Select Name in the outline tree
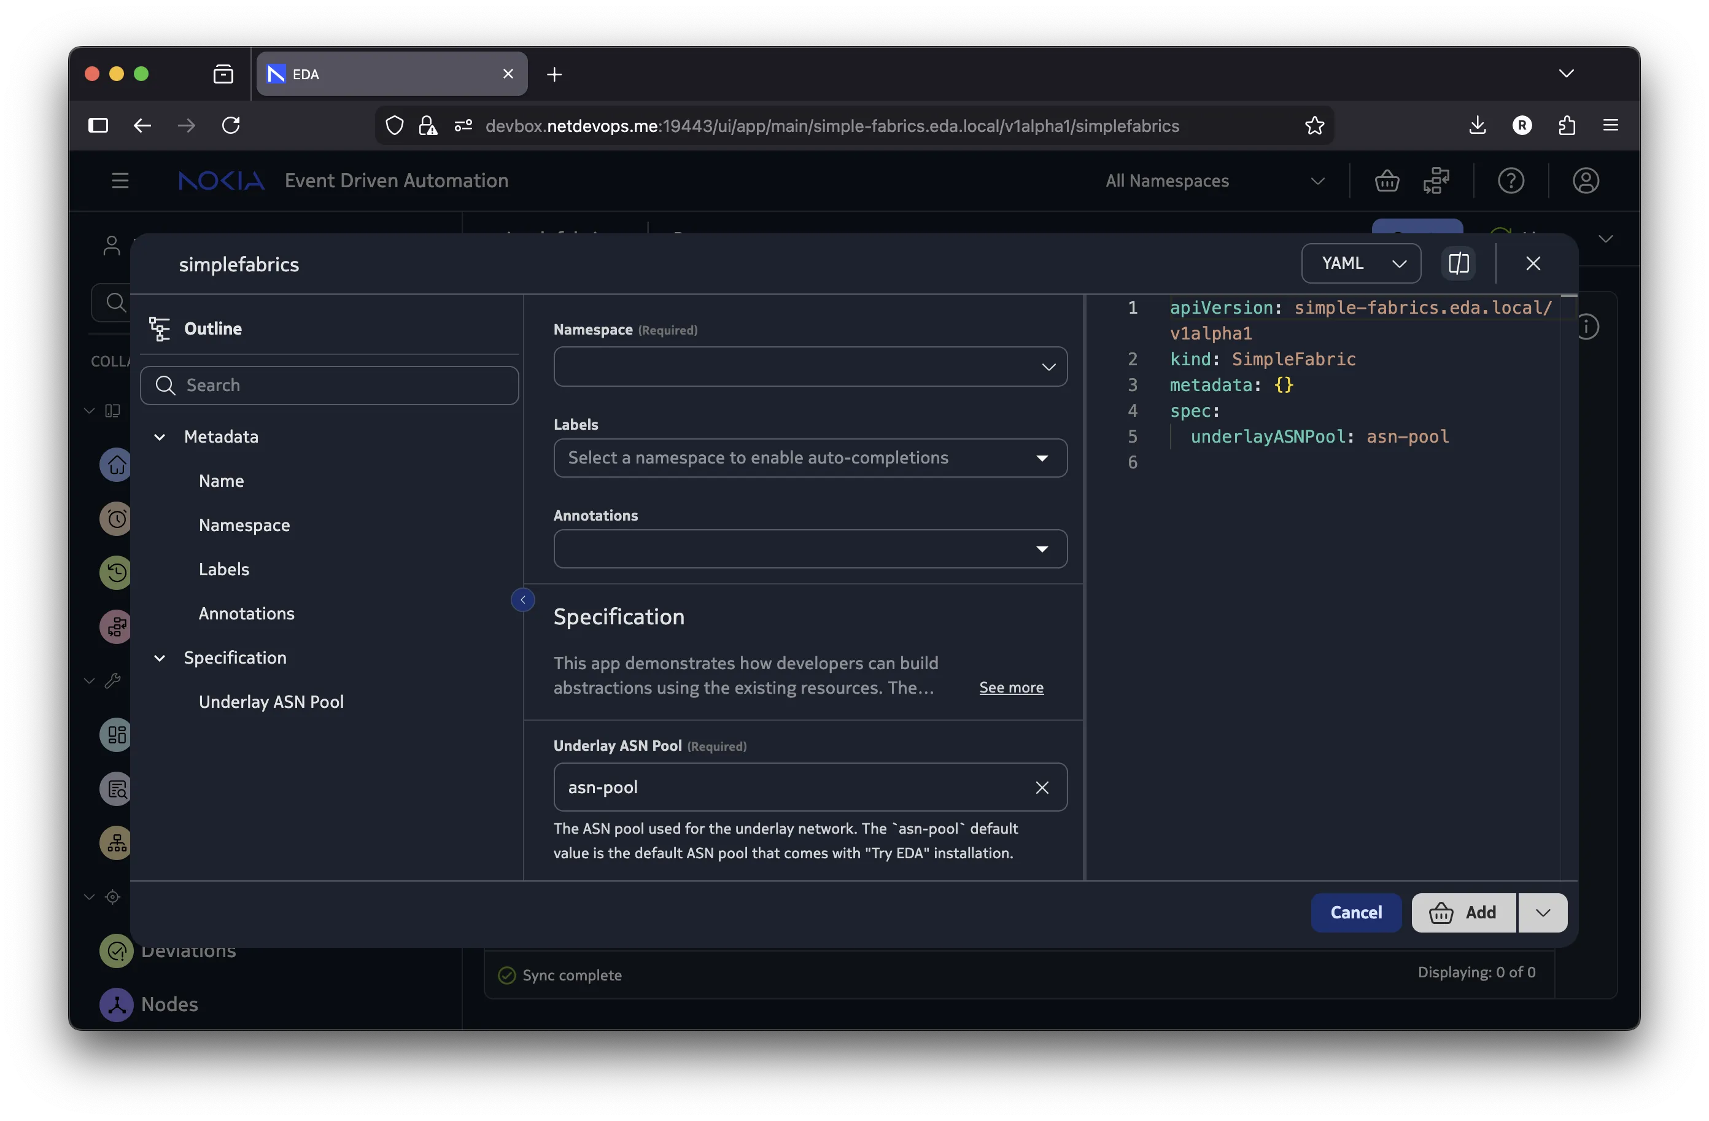Viewport: 1709px width, 1121px height. [221, 481]
